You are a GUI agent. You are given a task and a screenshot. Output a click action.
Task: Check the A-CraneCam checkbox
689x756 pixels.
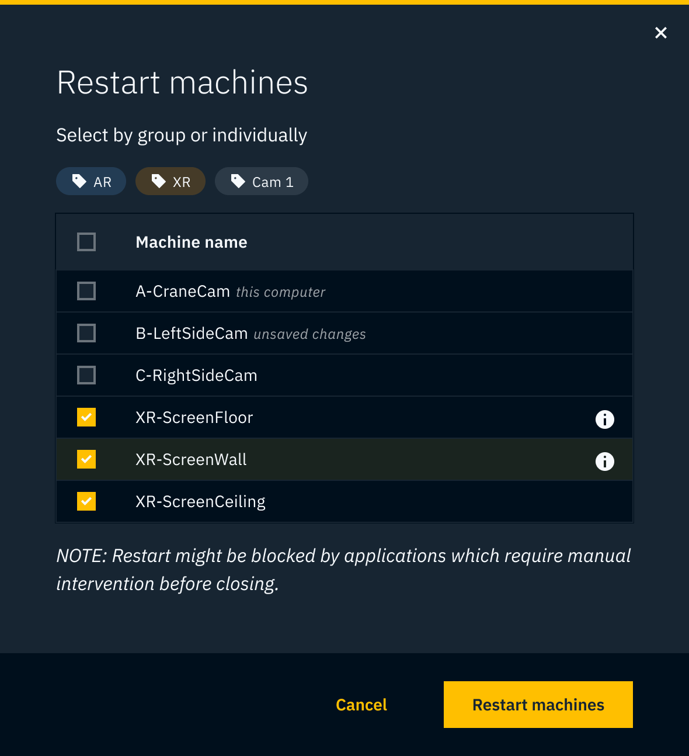pyautogui.click(x=86, y=291)
